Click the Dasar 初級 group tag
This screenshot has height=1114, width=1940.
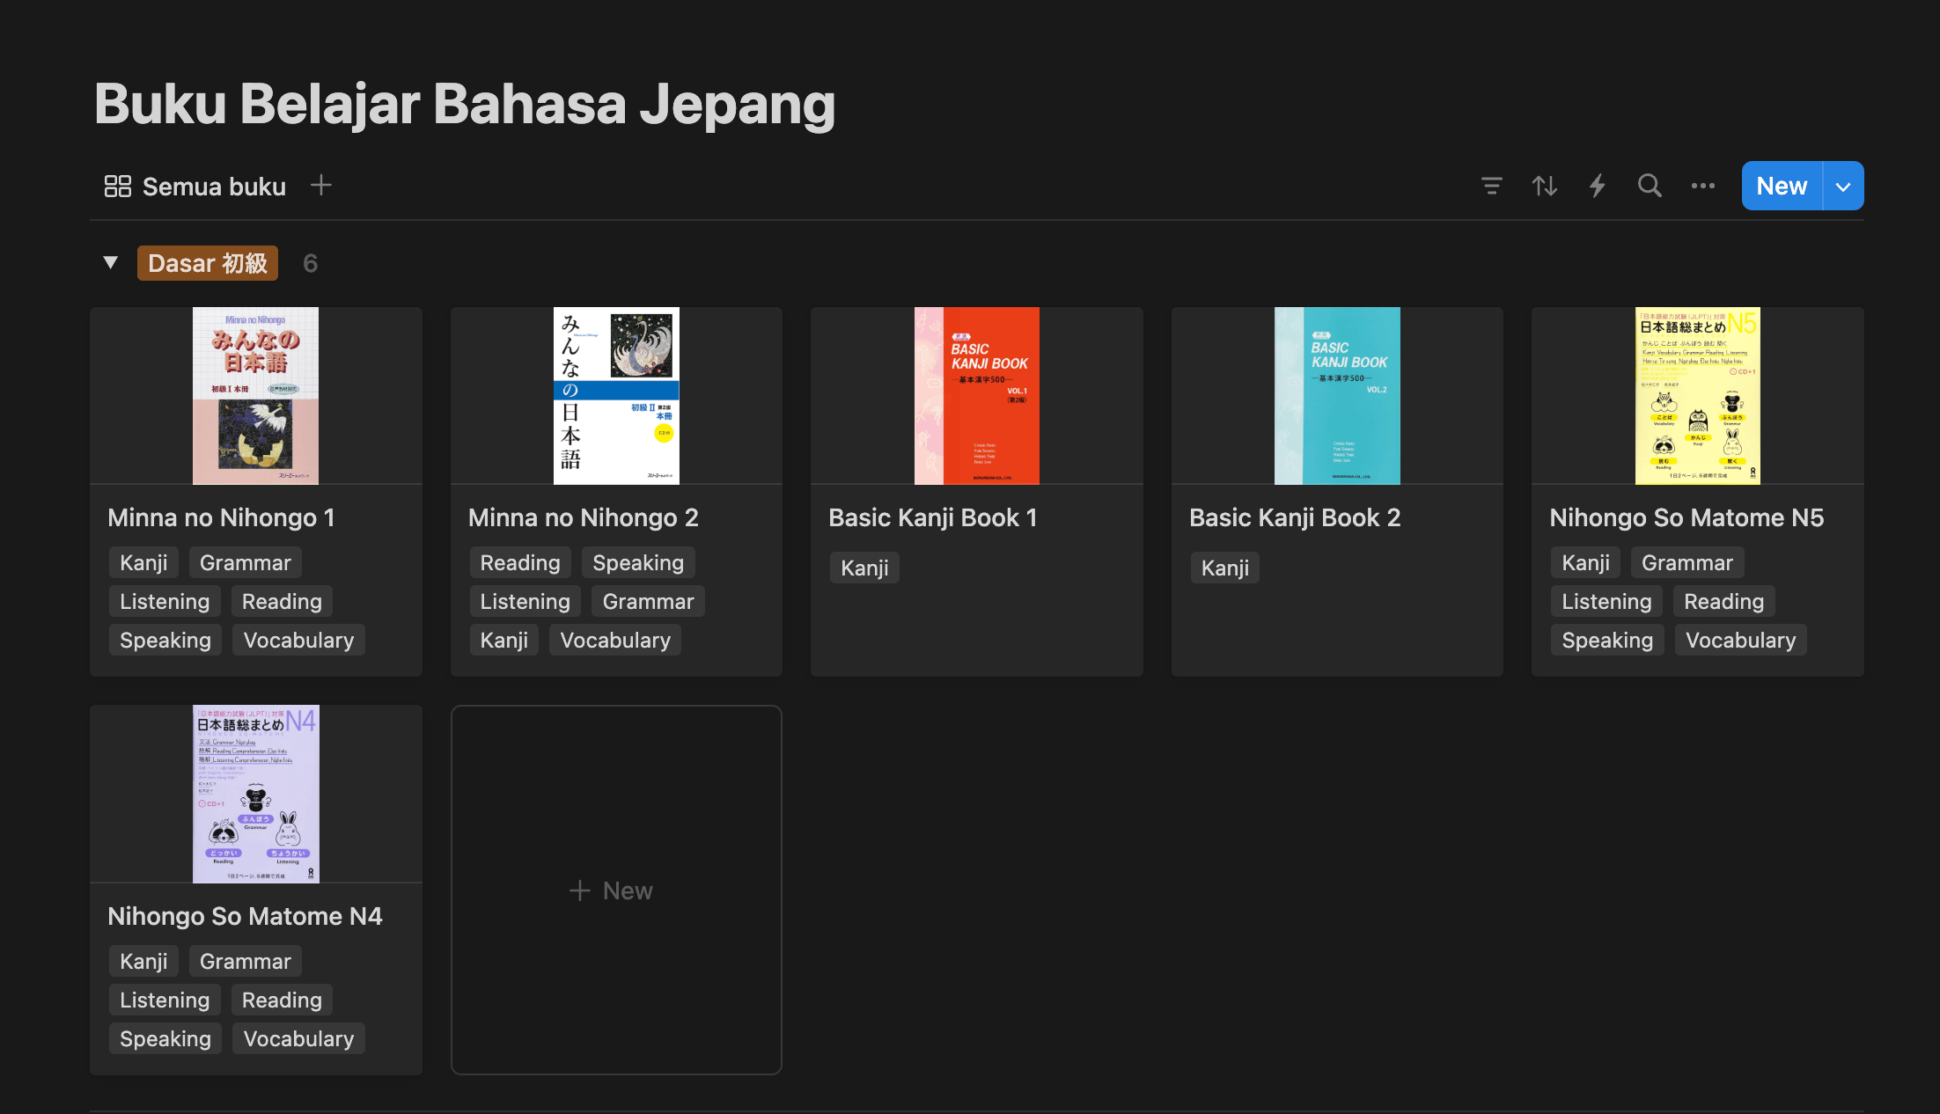click(x=208, y=263)
